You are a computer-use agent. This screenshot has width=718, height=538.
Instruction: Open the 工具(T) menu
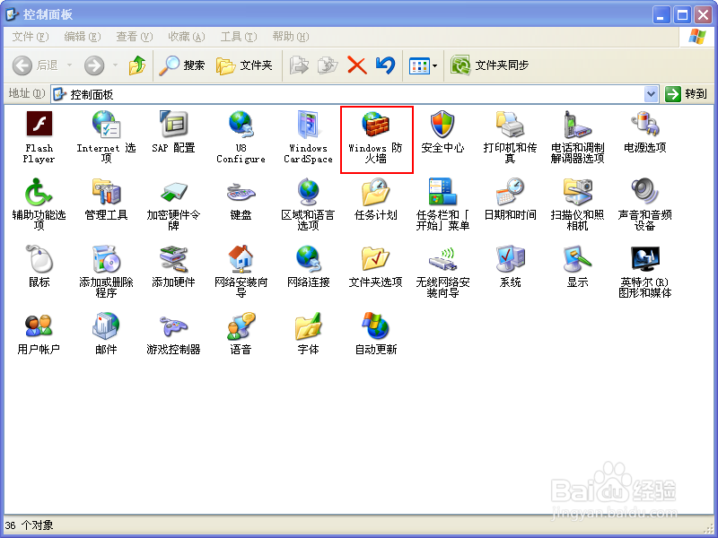239,37
